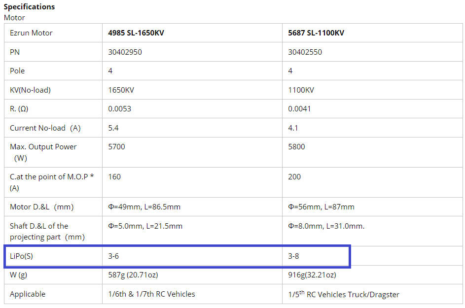Viewport: 465px width, 308px height.
Task: Click shaft dimension Φ=8.0mm, L=31.0mm
Action: [x=326, y=226]
